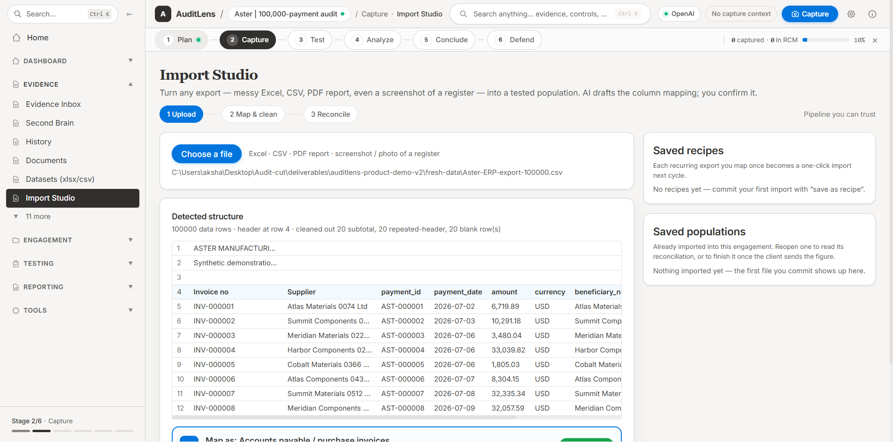Select Import Studio in the sidebar
Screen dimensions: 893x442
click(x=73, y=198)
